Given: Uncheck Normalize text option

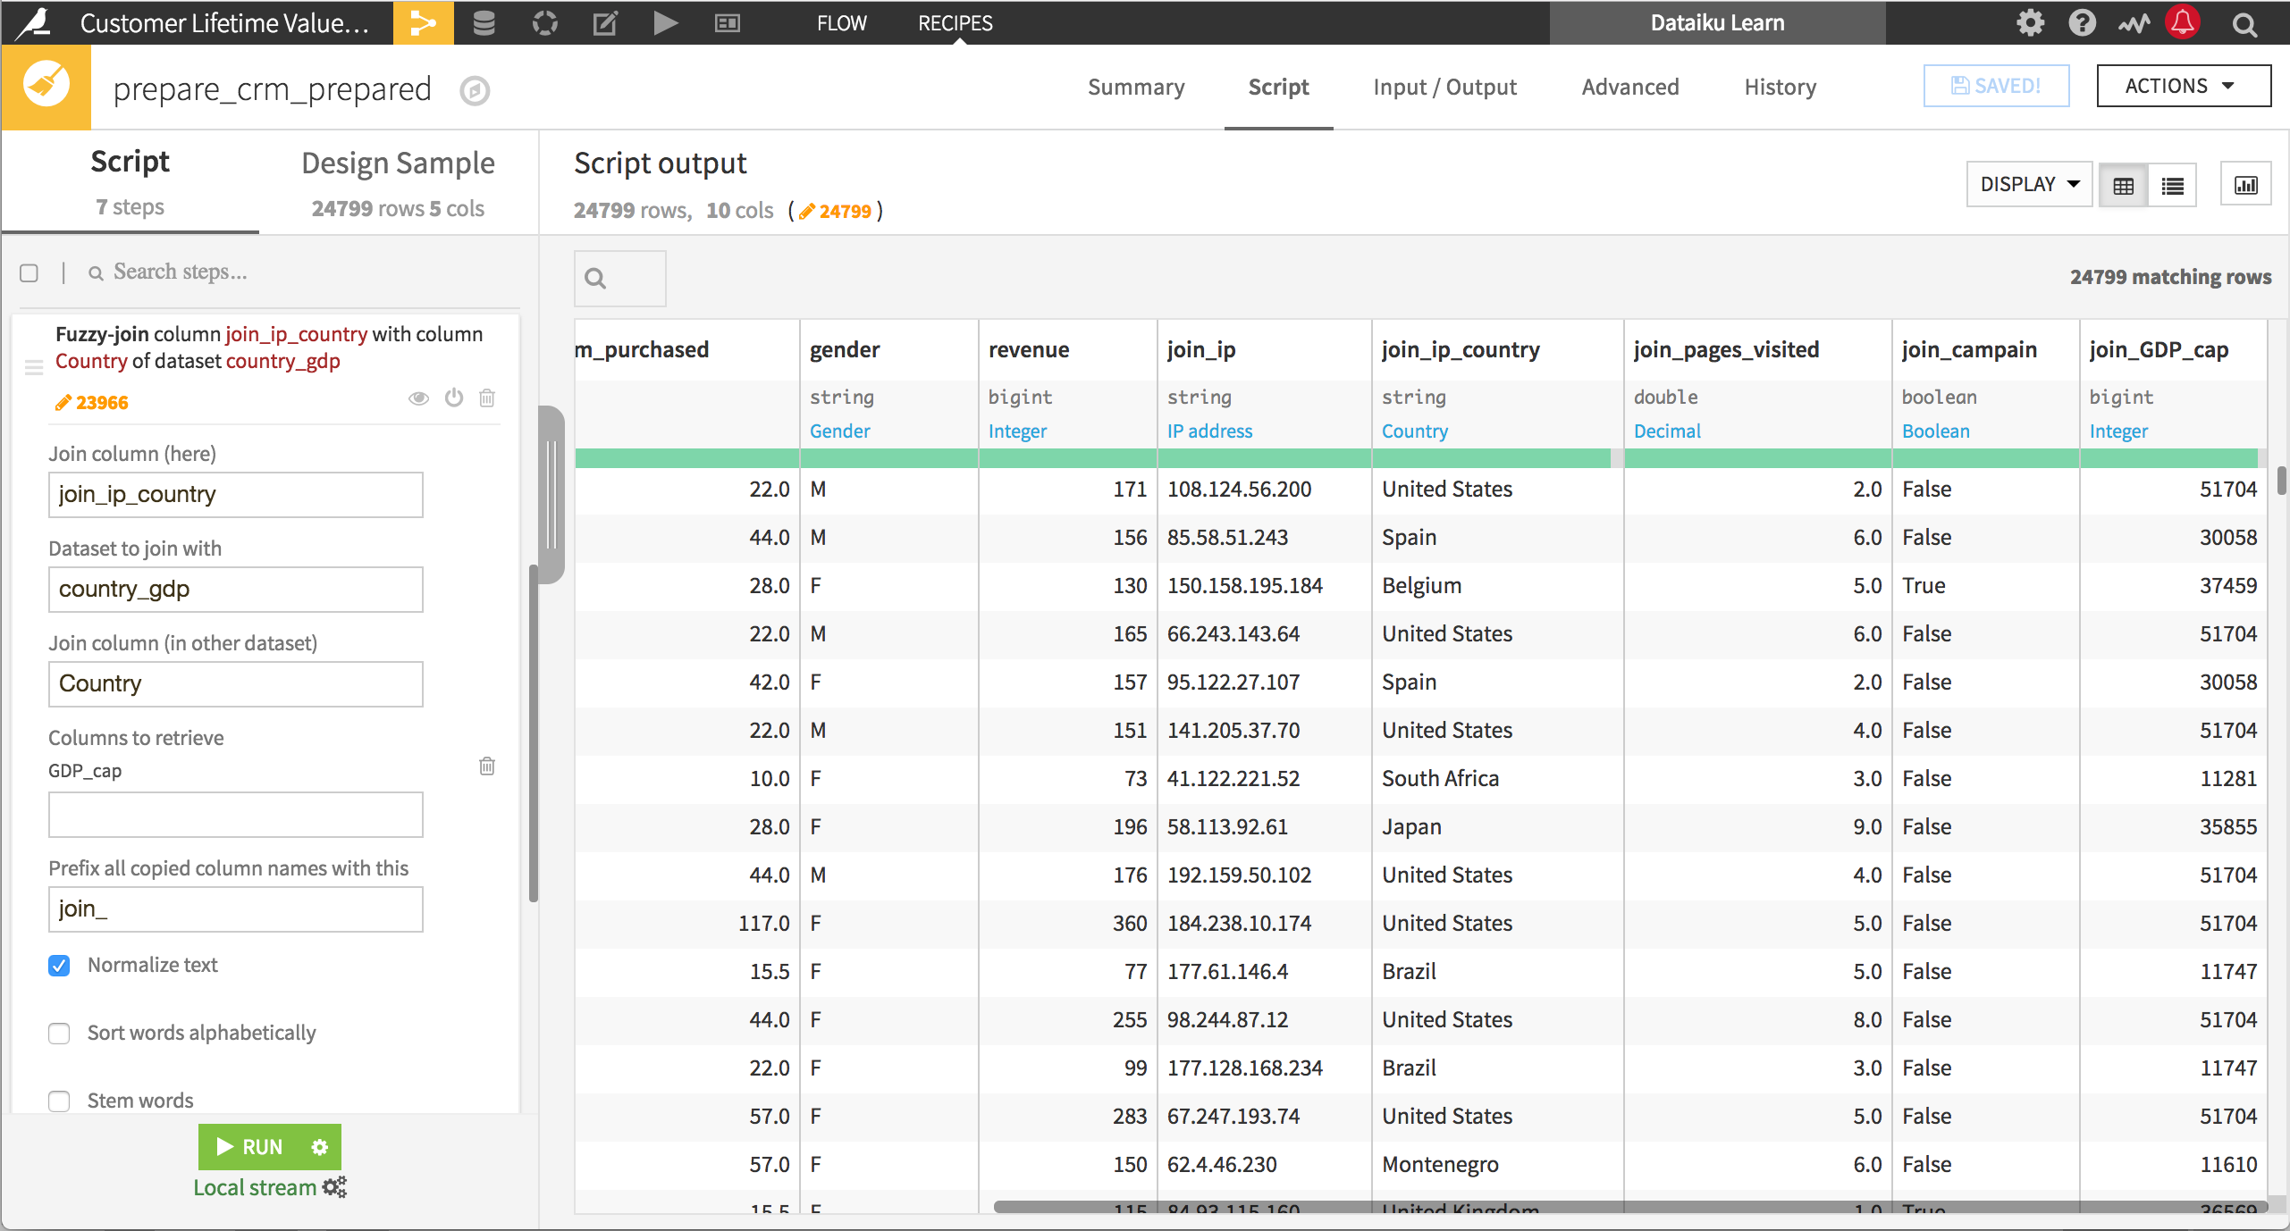Looking at the screenshot, I should pyautogui.click(x=59, y=966).
